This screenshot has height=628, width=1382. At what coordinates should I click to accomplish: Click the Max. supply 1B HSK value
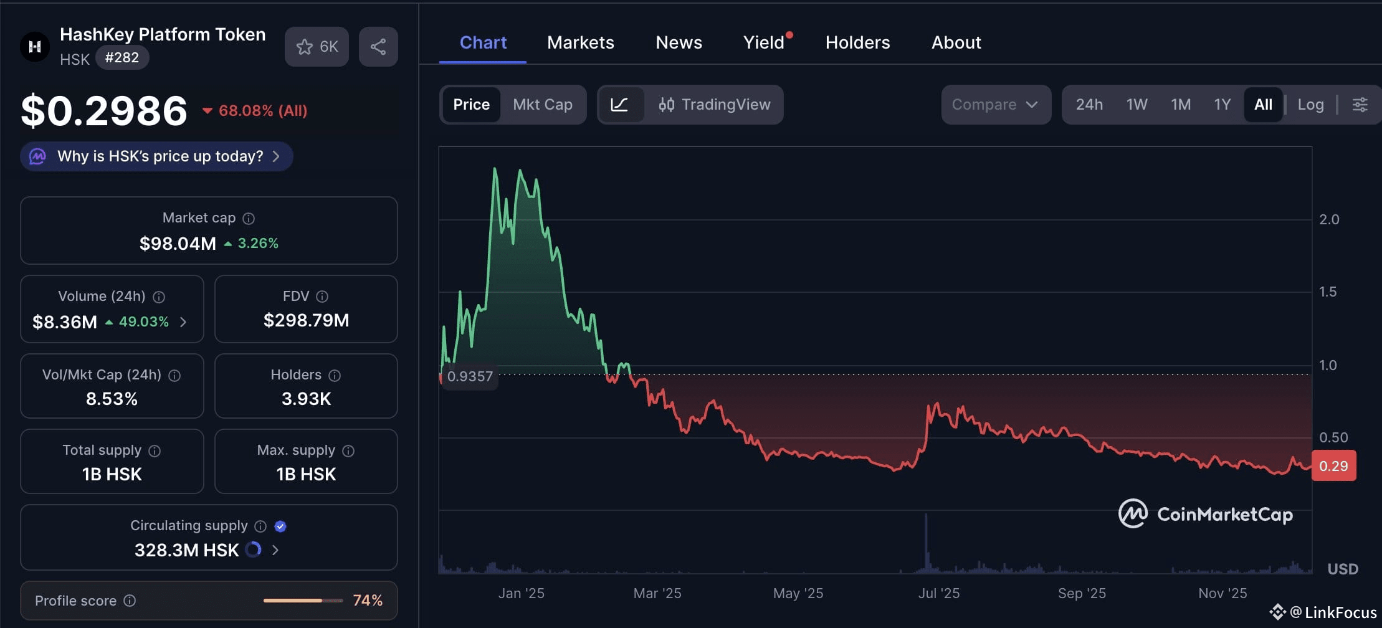[306, 474]
